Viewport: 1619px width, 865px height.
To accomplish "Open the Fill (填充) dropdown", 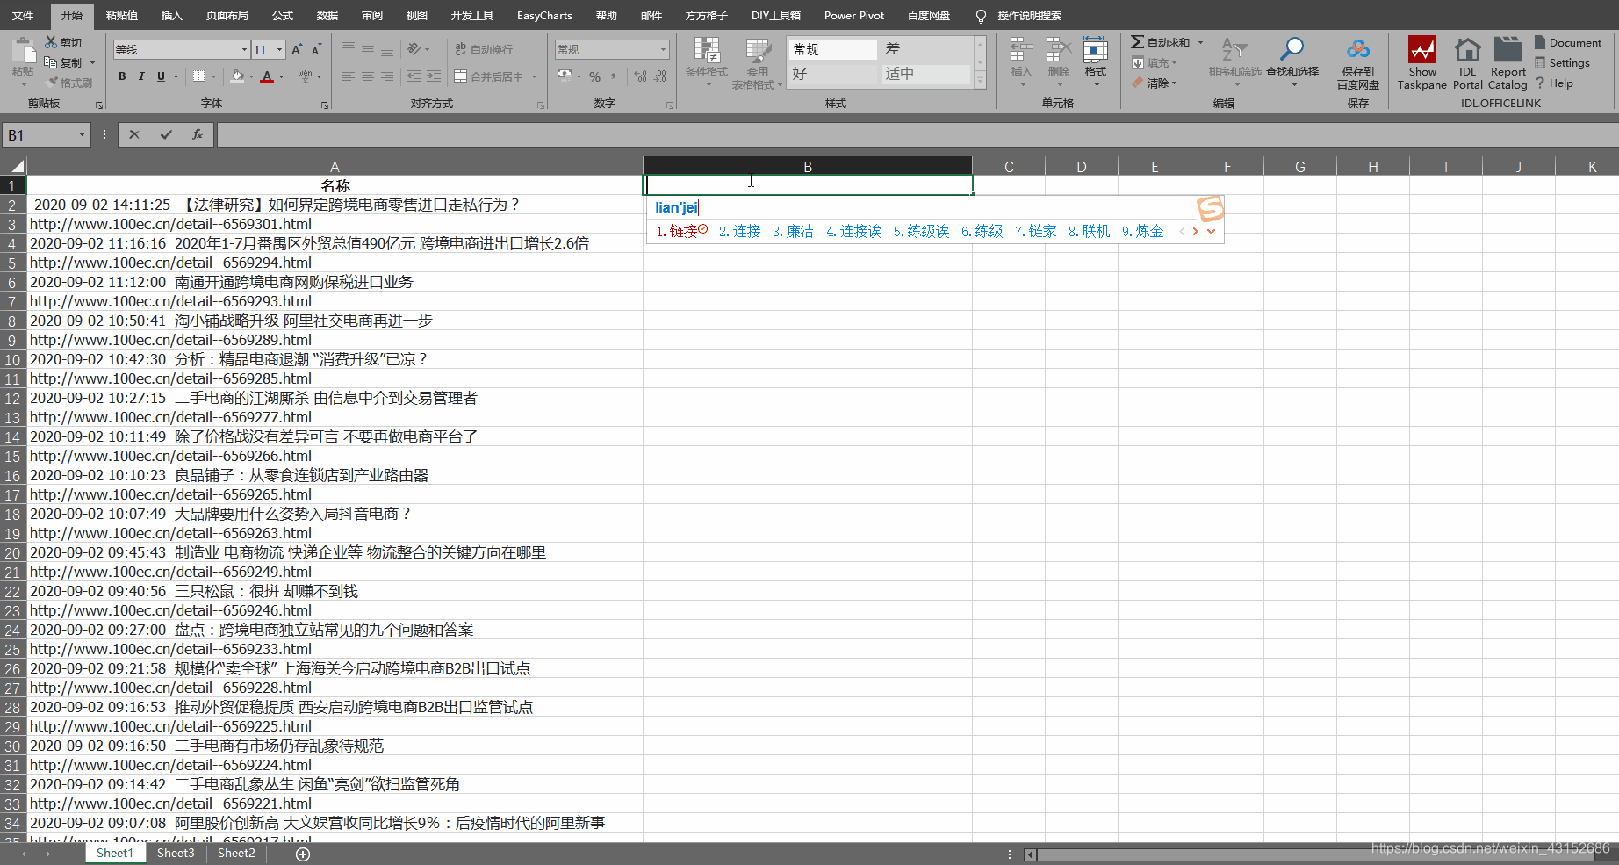I will click(1155, 62).
